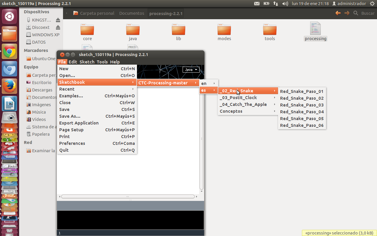
Task: Expand the Conceptos submenu
Action: coord(248,111)
